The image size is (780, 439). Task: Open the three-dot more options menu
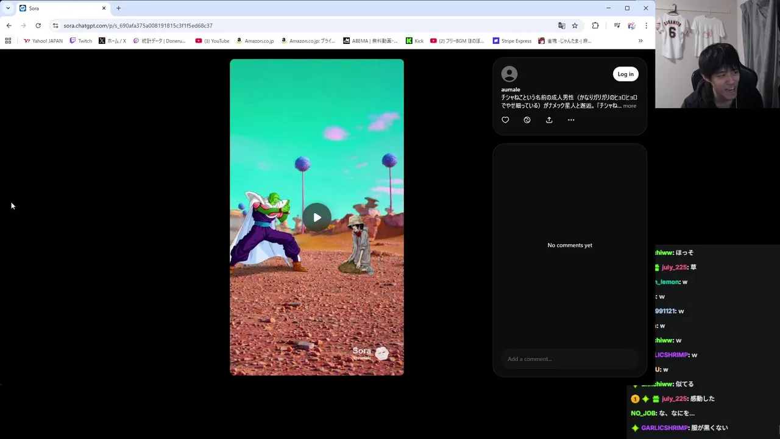(571, 120)
